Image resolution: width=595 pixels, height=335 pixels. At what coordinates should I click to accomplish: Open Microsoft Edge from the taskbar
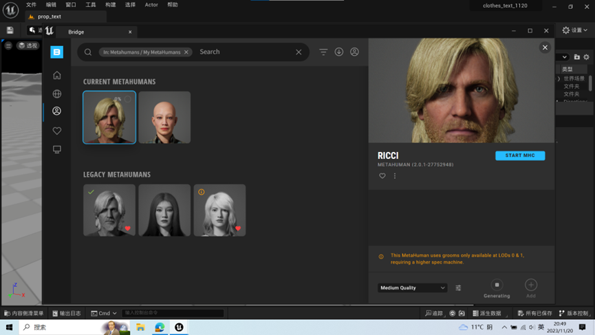coord(160,327)
